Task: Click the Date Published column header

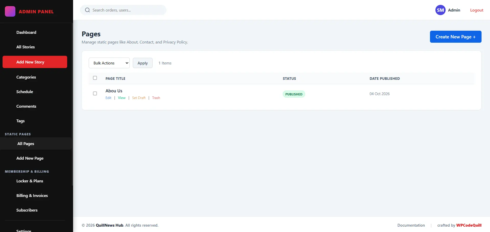Action: pyautogui.click(x=385, y=79)
